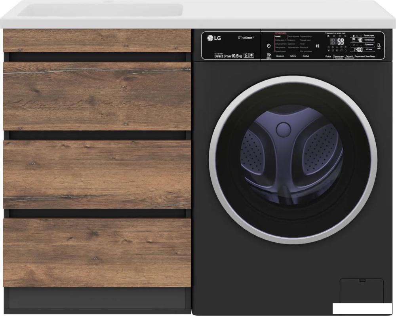Tap the smartphone tag-on icon
The height and width of the screenshot is (316, 396).
pos(379,46)
